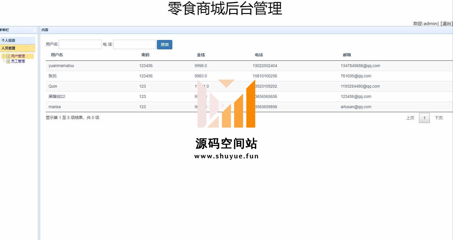
Task: Select username cell Quin
Action: coord(53,86)
